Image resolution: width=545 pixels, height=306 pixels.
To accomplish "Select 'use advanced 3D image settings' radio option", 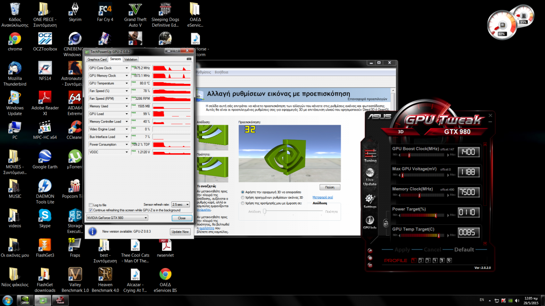I will point(243,198).
